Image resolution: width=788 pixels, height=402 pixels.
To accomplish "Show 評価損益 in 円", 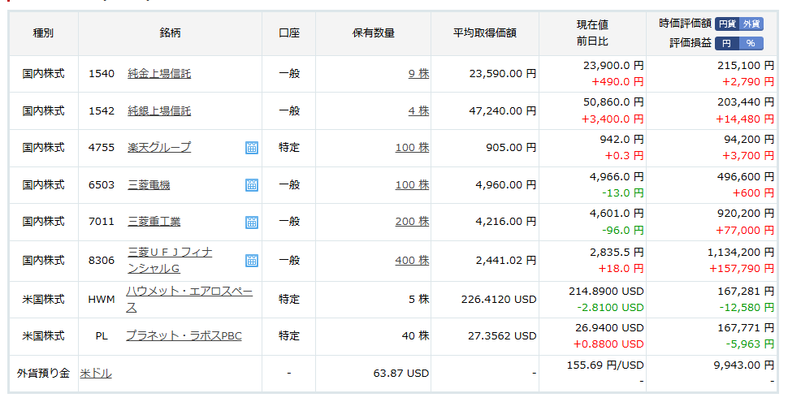I will coord(727,43).
